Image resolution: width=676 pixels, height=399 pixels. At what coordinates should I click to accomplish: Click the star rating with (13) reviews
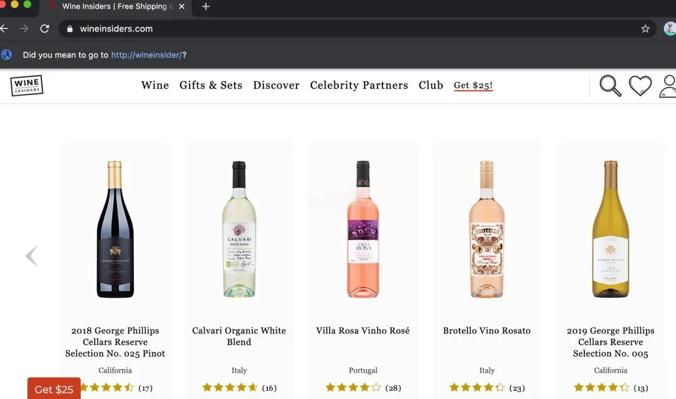point(610,388)
